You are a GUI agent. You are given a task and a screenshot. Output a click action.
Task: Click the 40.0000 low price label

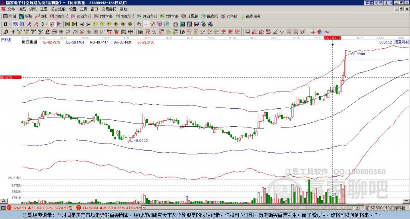coord(141,140)
